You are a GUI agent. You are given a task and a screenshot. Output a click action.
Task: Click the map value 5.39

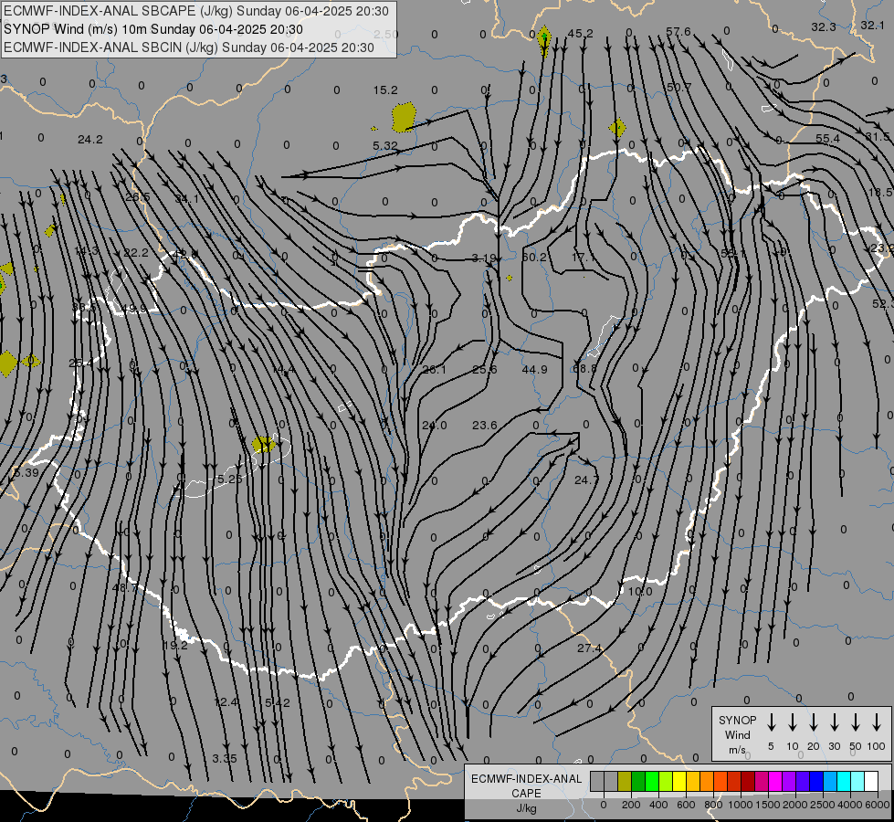26,472
